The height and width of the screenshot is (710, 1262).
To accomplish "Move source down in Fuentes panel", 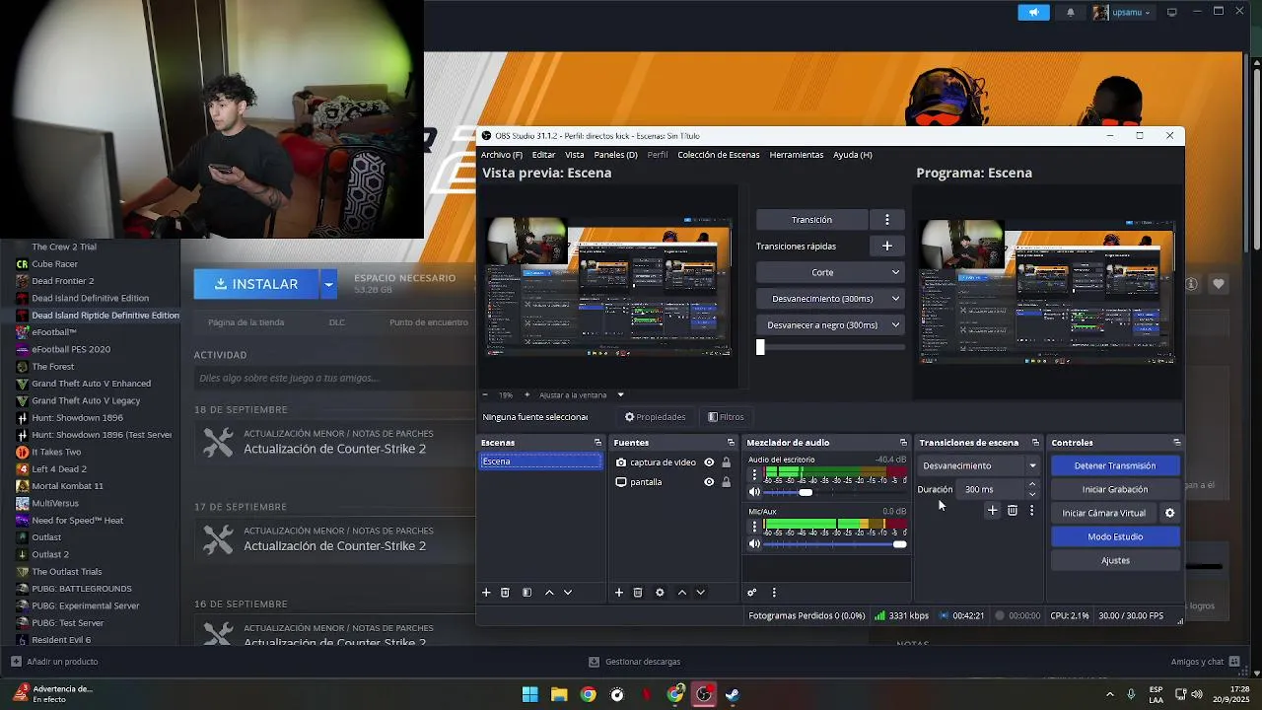I will click(x=701, y=593).
